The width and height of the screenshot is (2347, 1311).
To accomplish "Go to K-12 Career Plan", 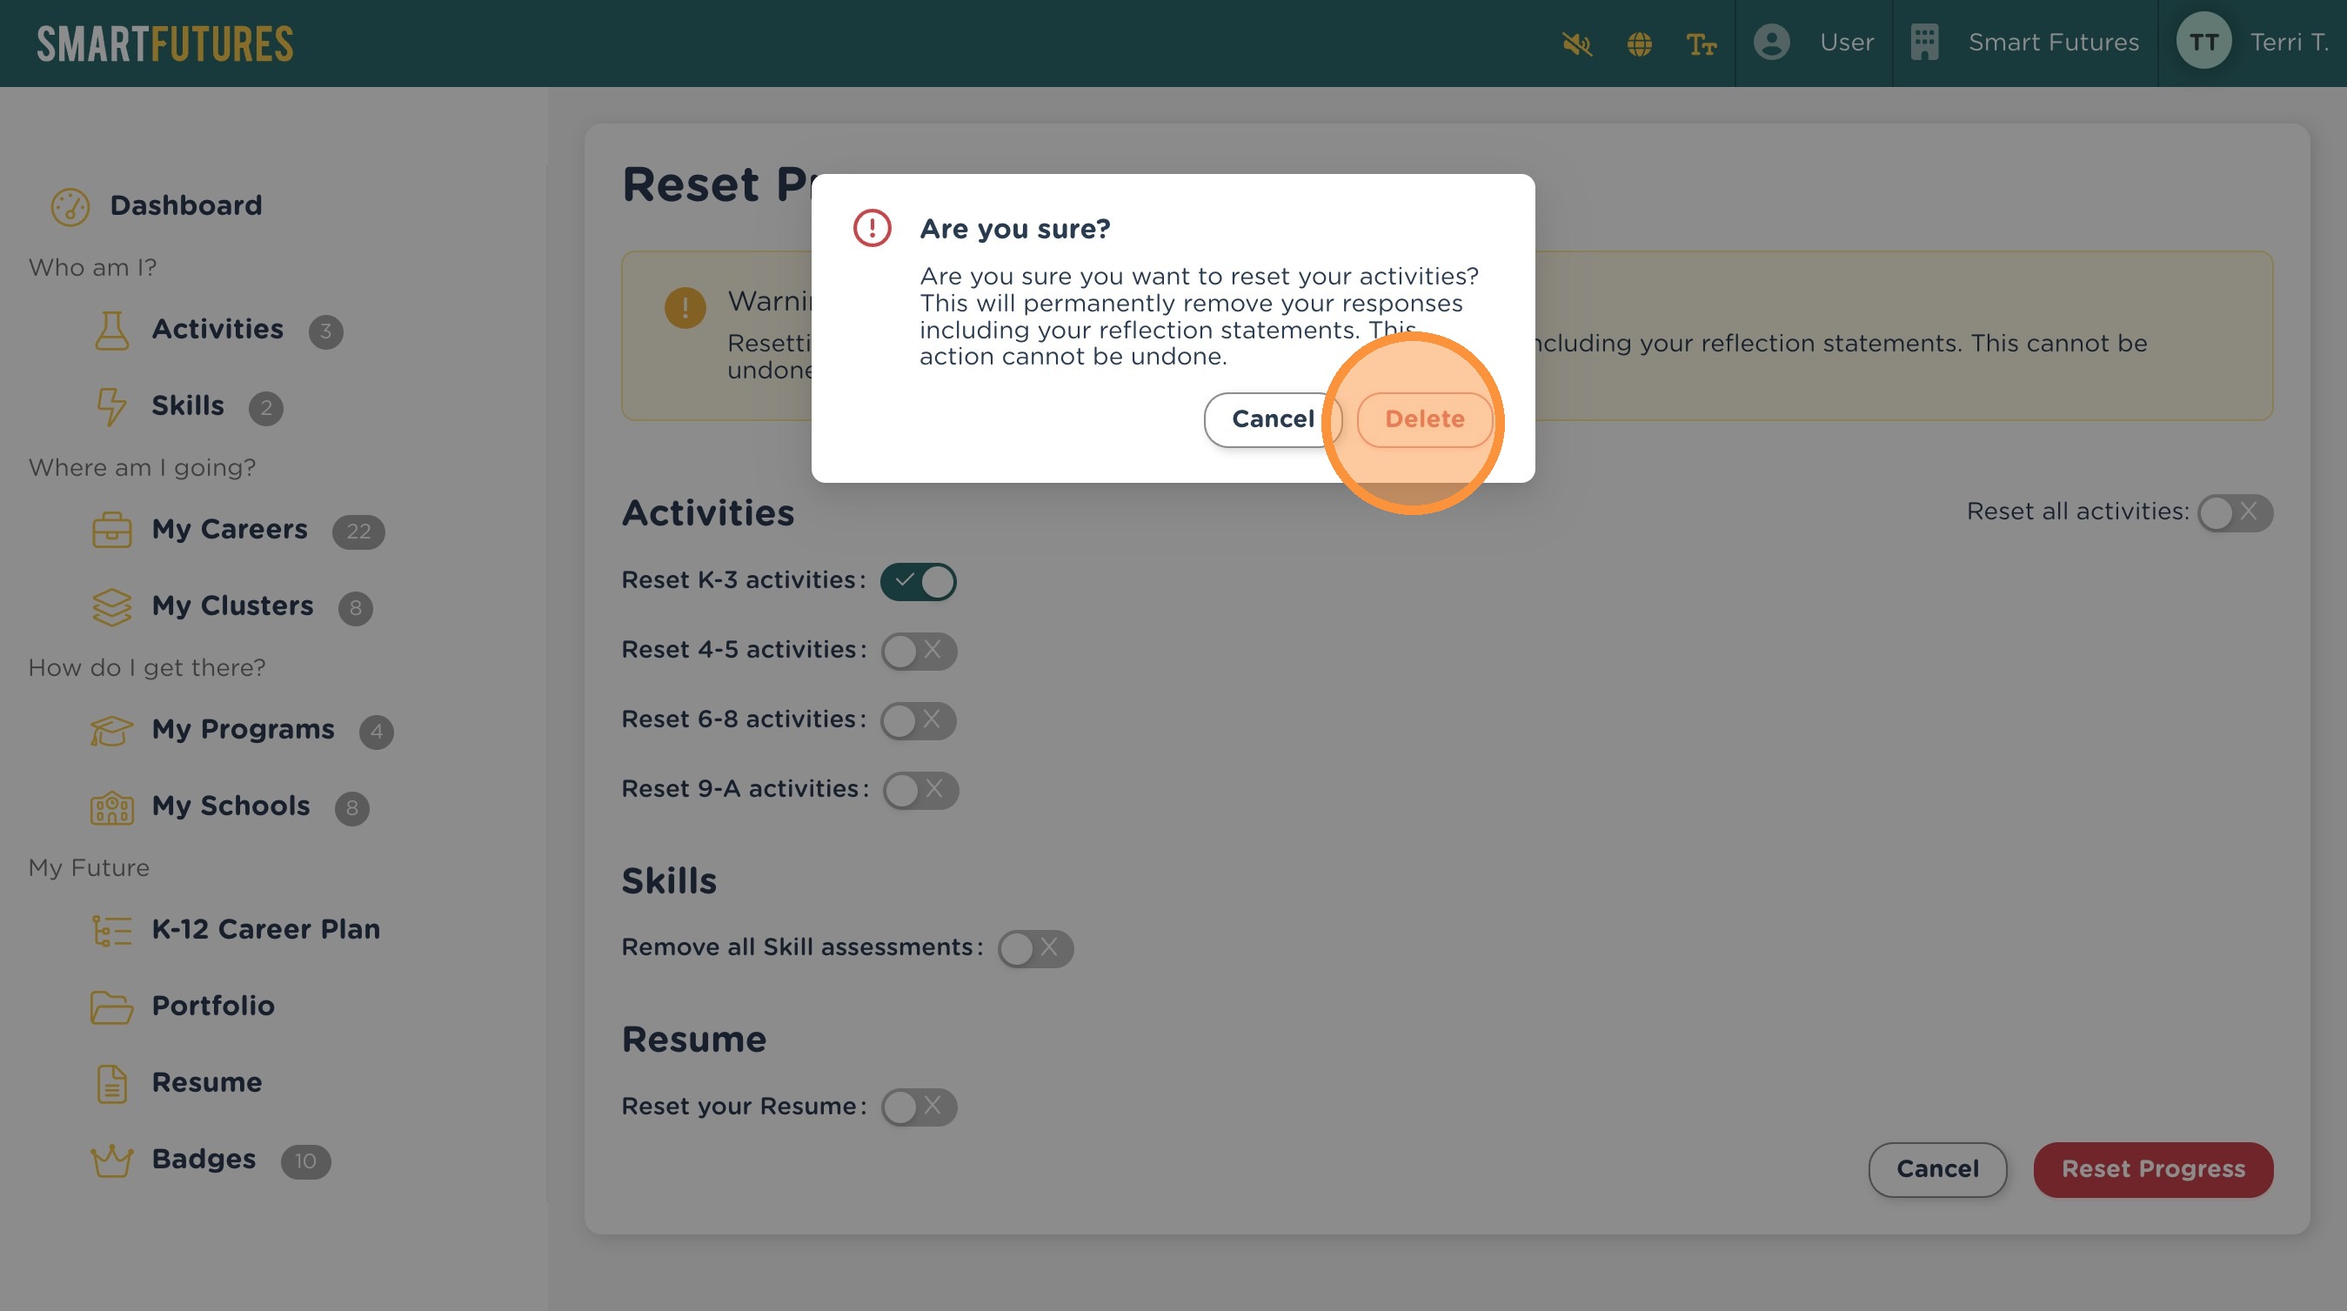I will point(265,928).
